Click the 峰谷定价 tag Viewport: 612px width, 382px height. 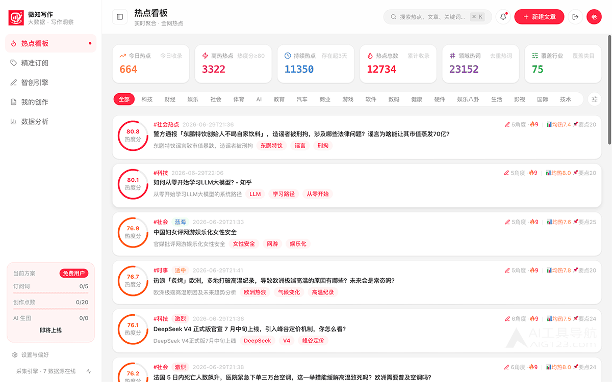[313, 341]
